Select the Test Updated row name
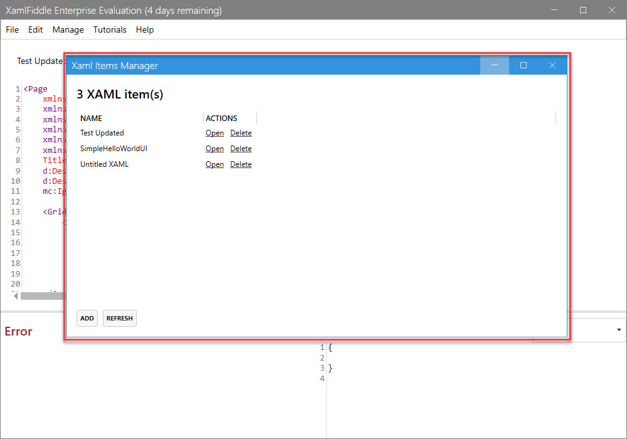 coord(102,133)
